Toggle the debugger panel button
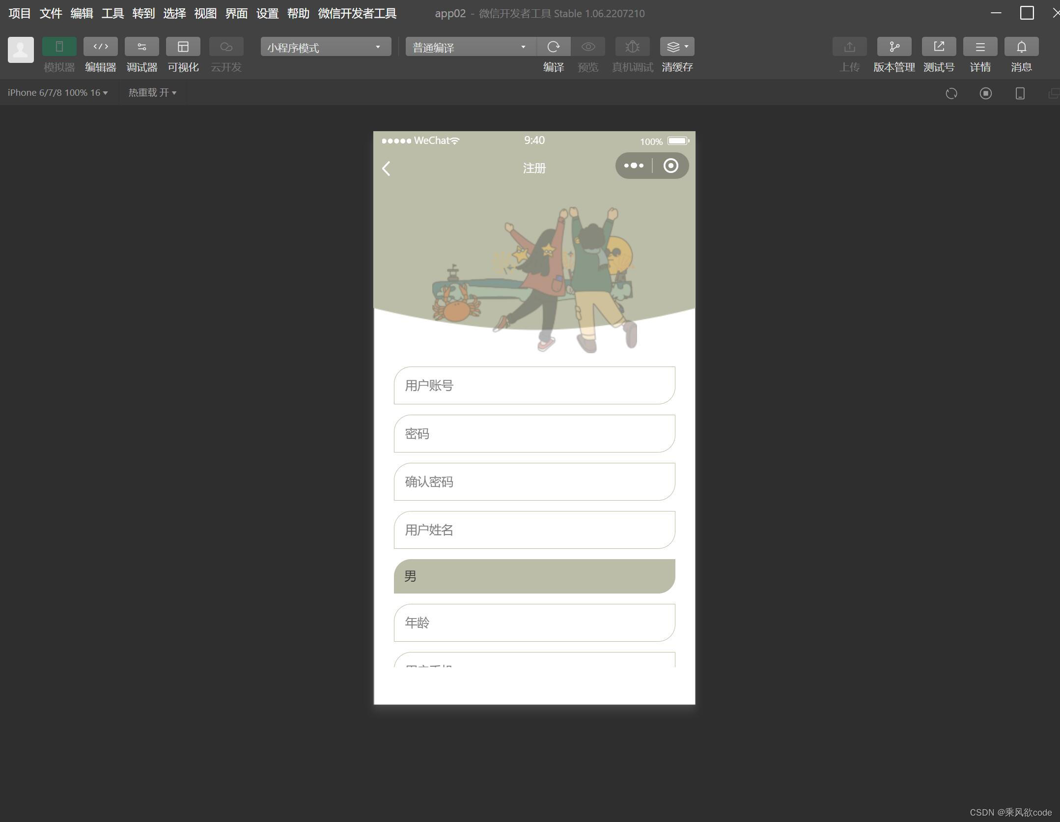This screenshot has height=822, width=1060. coord(141,47)
